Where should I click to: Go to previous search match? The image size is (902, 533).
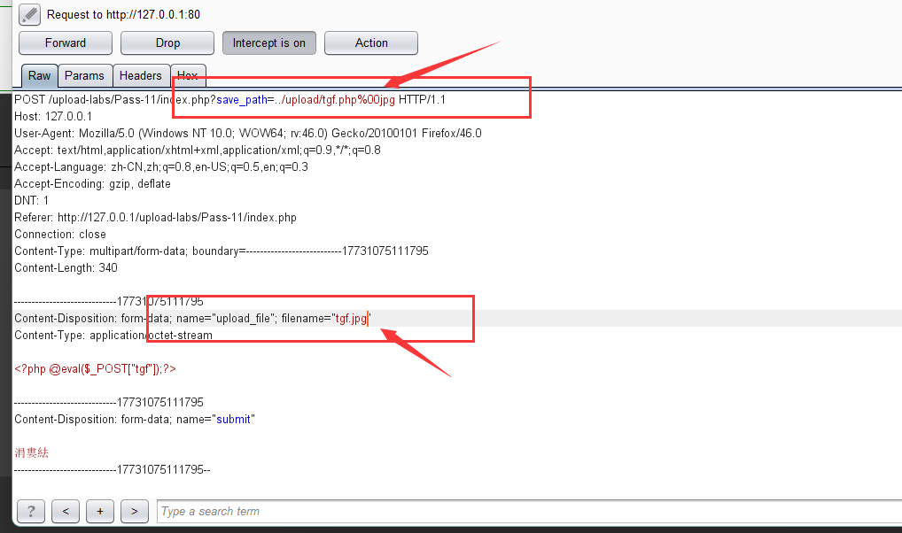coord(66,511)
